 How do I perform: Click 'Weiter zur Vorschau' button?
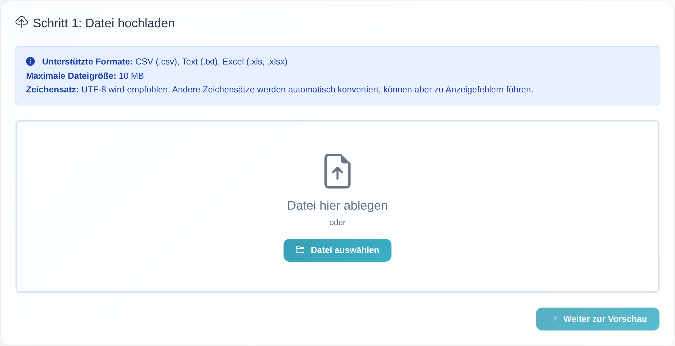598,319
